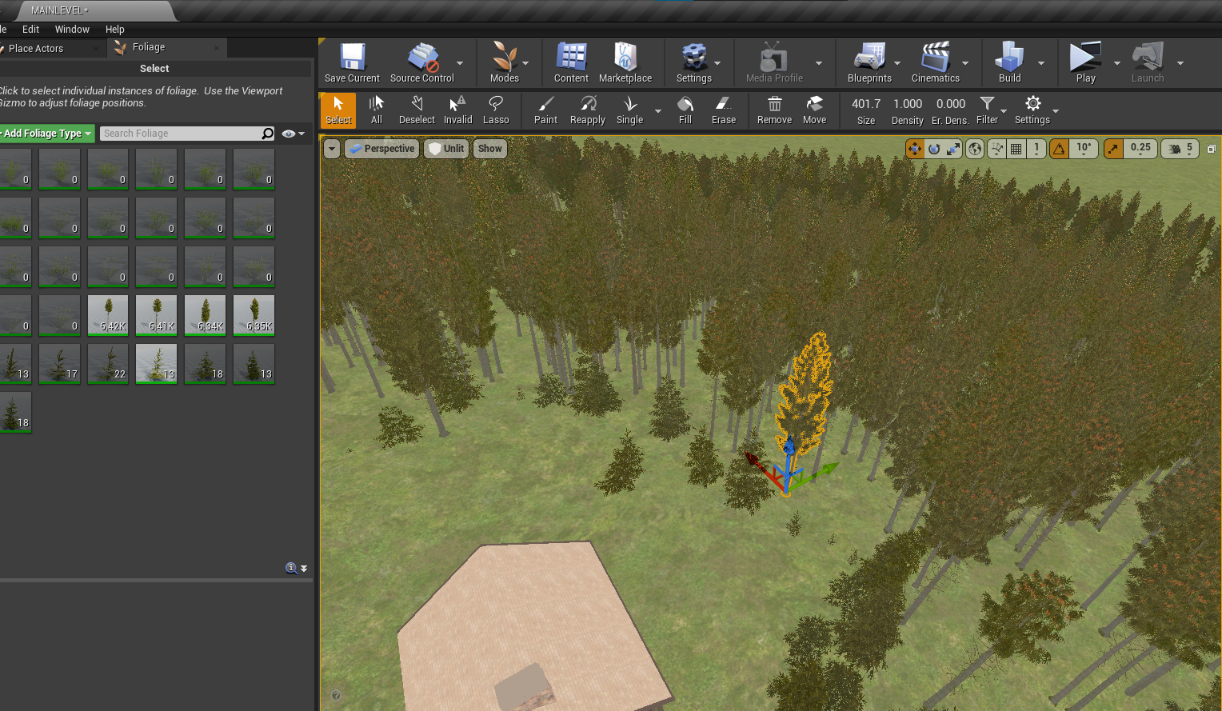Screen dimensions: 1222x711
Task: Open the camera speed 5 dropdown
Action: pos(1180,149)
